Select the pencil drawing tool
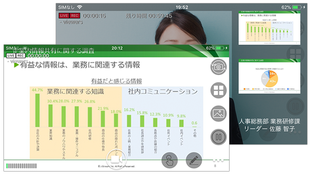Image resolution: width=312 pixels, height=175 pixels. (x=194, y=160)
